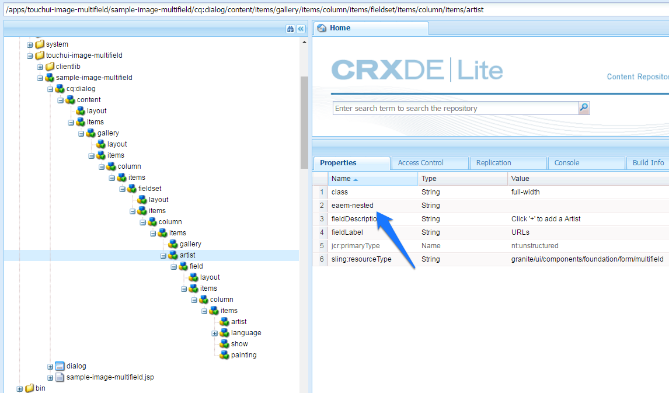Click the Content Repository link text
Image resolution: width=669 pixels, height=393 pixels.
[x=638, y=77]
